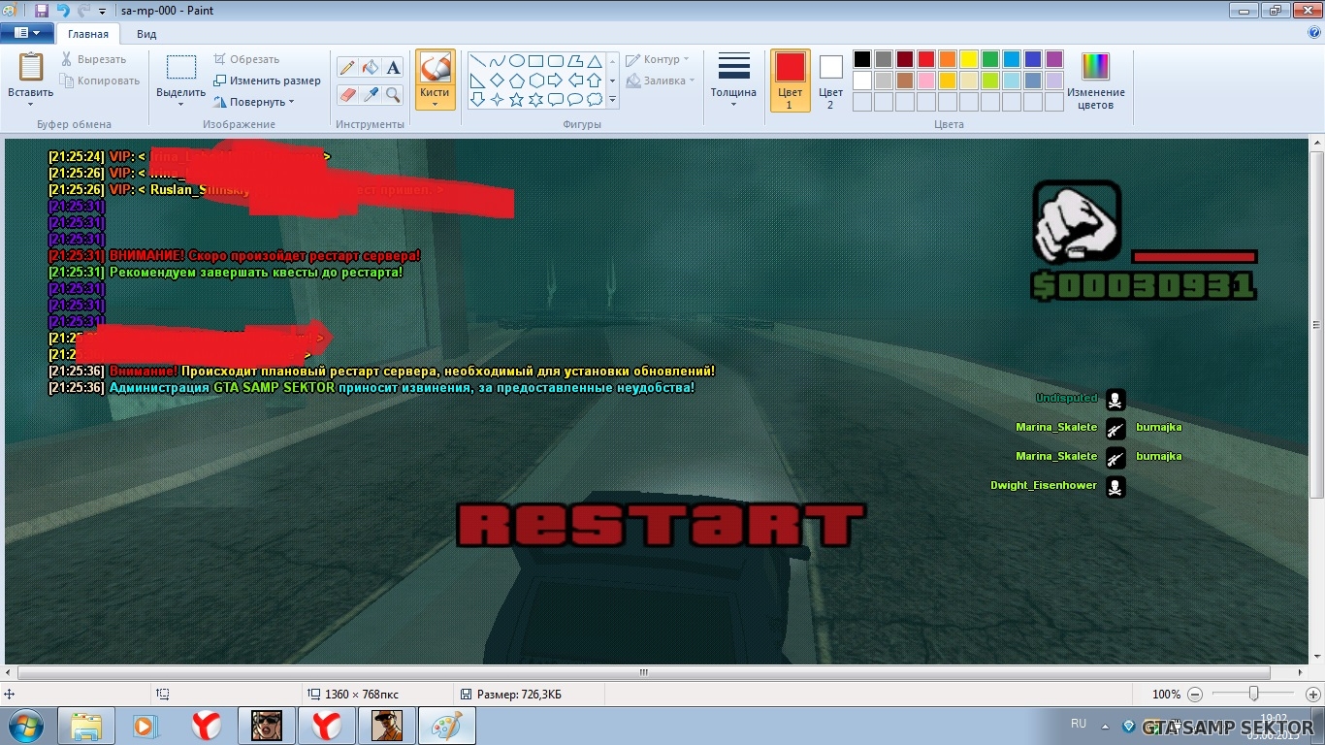Select the Magnifier tool

point(393,94)
